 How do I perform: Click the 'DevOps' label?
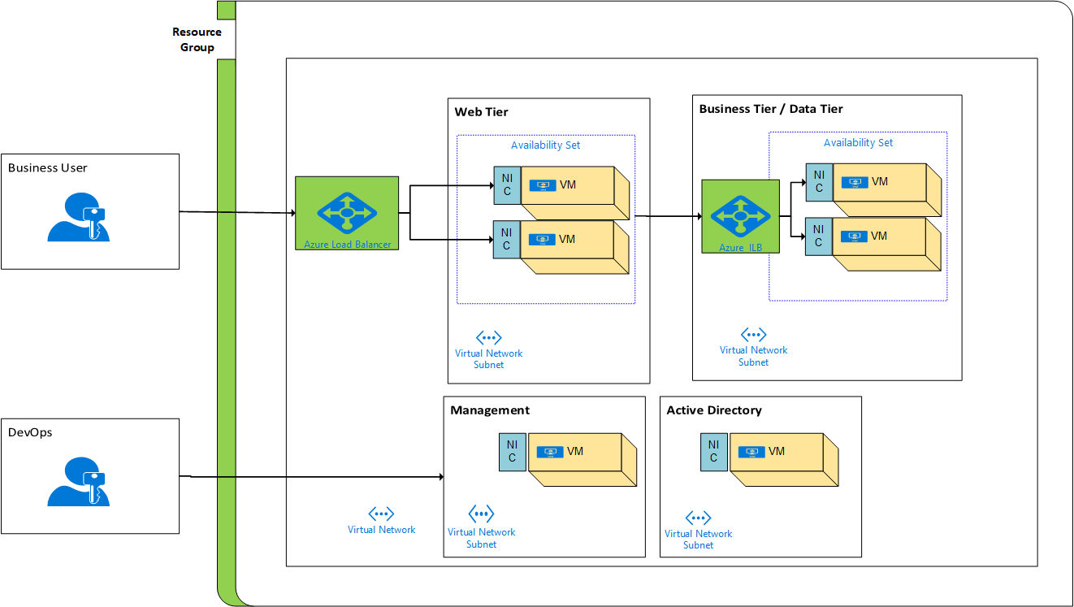tap(30, 432)
